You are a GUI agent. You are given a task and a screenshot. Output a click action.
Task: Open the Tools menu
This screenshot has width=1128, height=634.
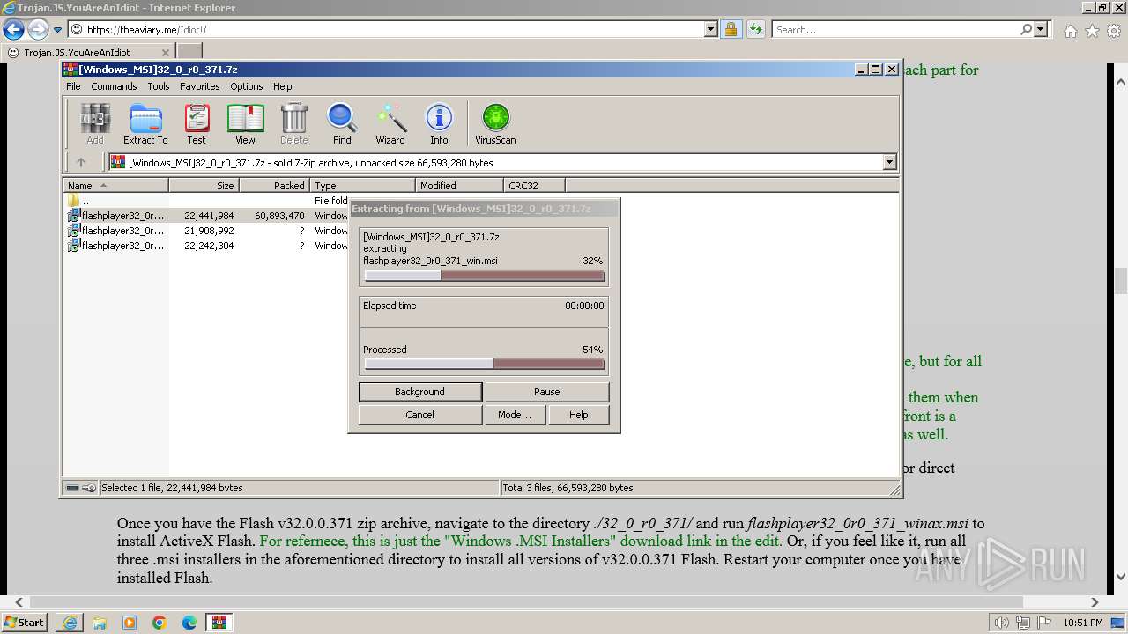(x=159, y=86)
